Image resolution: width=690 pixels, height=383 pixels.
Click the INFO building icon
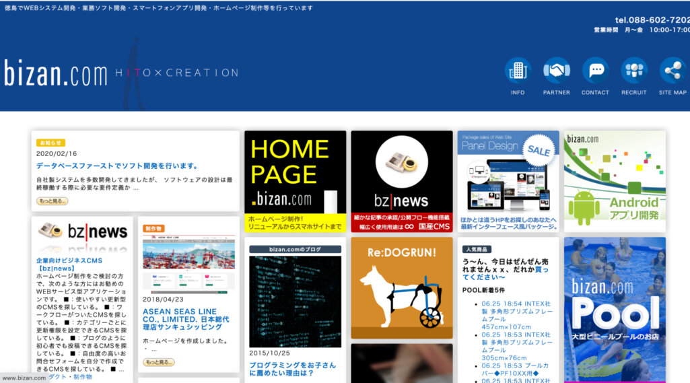[x=518, y=71]
